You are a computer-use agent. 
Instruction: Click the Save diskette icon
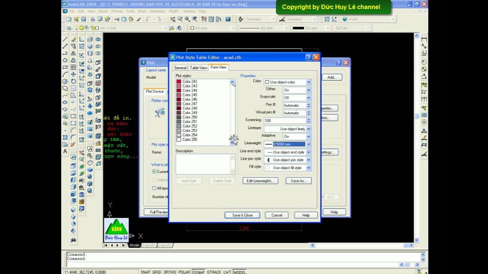(x=83, y=19)
